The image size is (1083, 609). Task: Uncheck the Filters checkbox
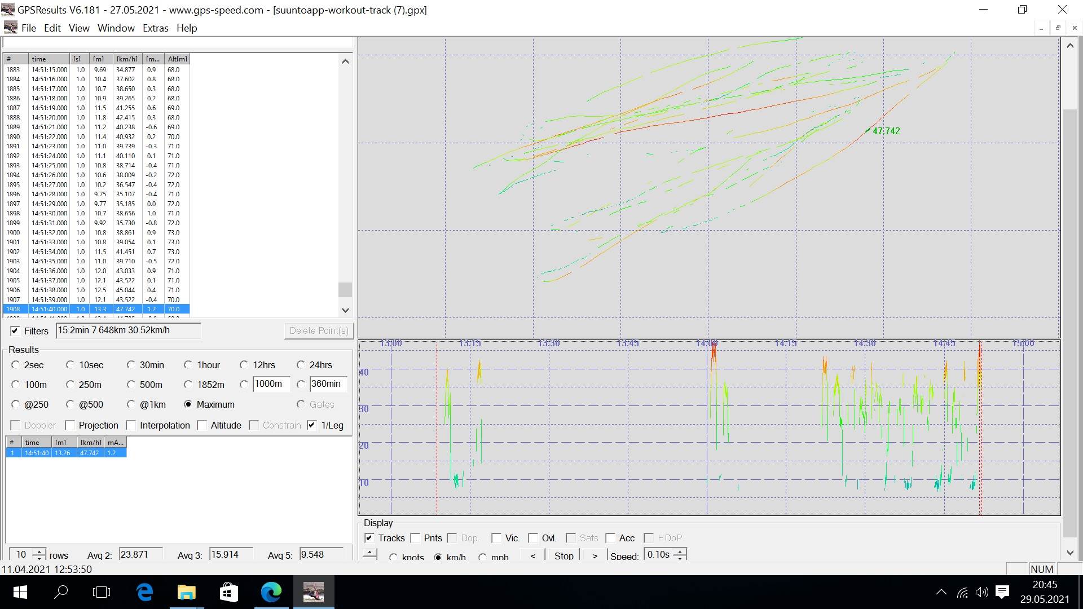point(15,331)
